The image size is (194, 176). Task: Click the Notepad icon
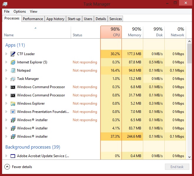click(x=13, y=70)
